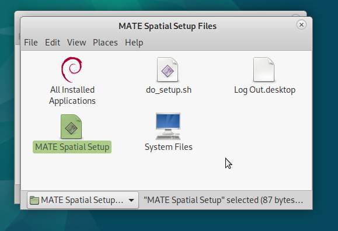Expand the MATE Spatial Setup location dropdown
338x231 pixels.
83,200
